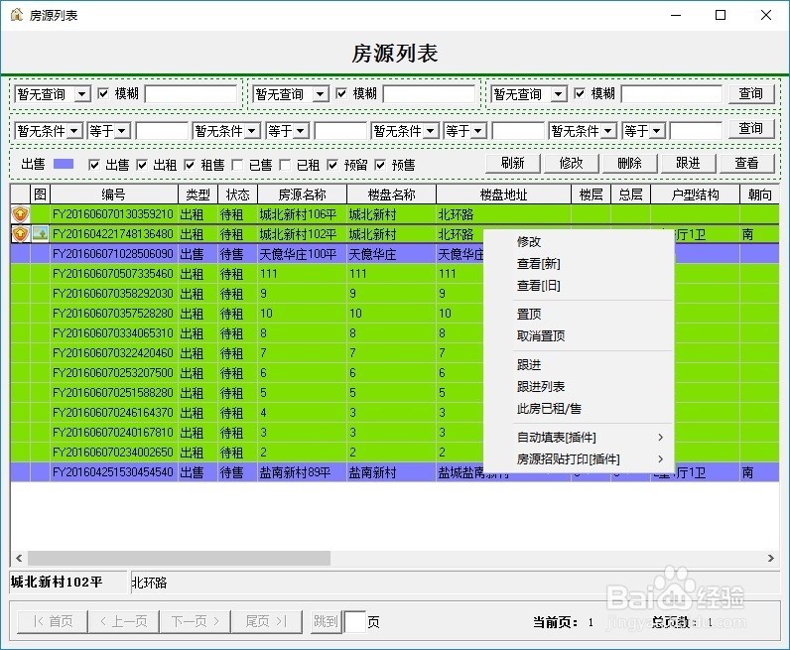Click the 修改 toolbar button
Image resolution: width=790 pixels, height=650 pixels.
pos(572,164)
